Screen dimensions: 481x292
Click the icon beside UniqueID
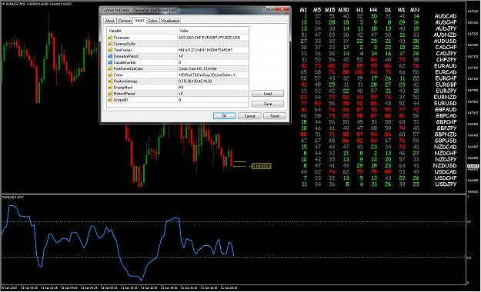pyautogui.click(x=110, y=100)
